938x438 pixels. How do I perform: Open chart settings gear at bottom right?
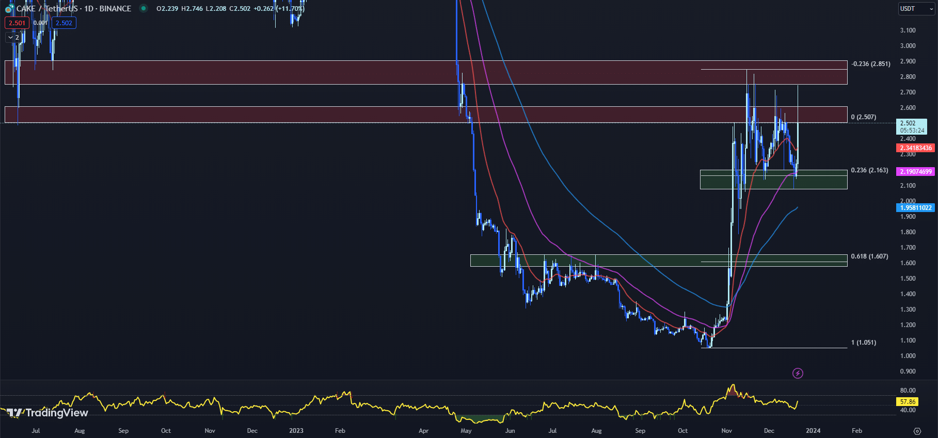917,431
